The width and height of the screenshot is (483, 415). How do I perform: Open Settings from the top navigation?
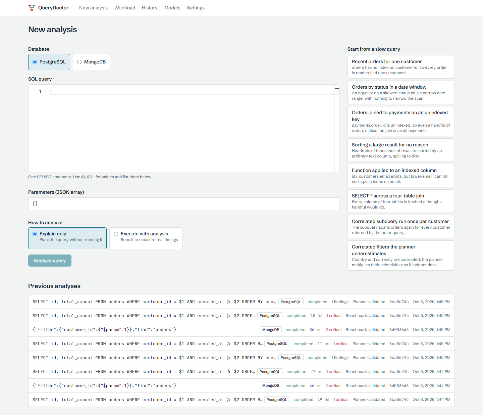(196, 8)
